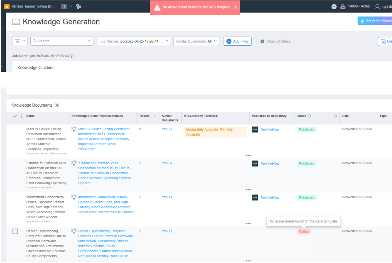
Task: Sort by Tickets using the down arrow
Action: coord(155,116)
